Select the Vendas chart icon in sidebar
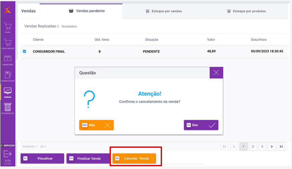This screenshot has height=169, width=292. click(8, 91)
